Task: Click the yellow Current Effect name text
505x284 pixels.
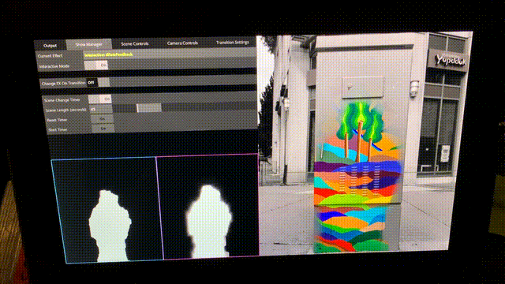Action: [109, 54]
